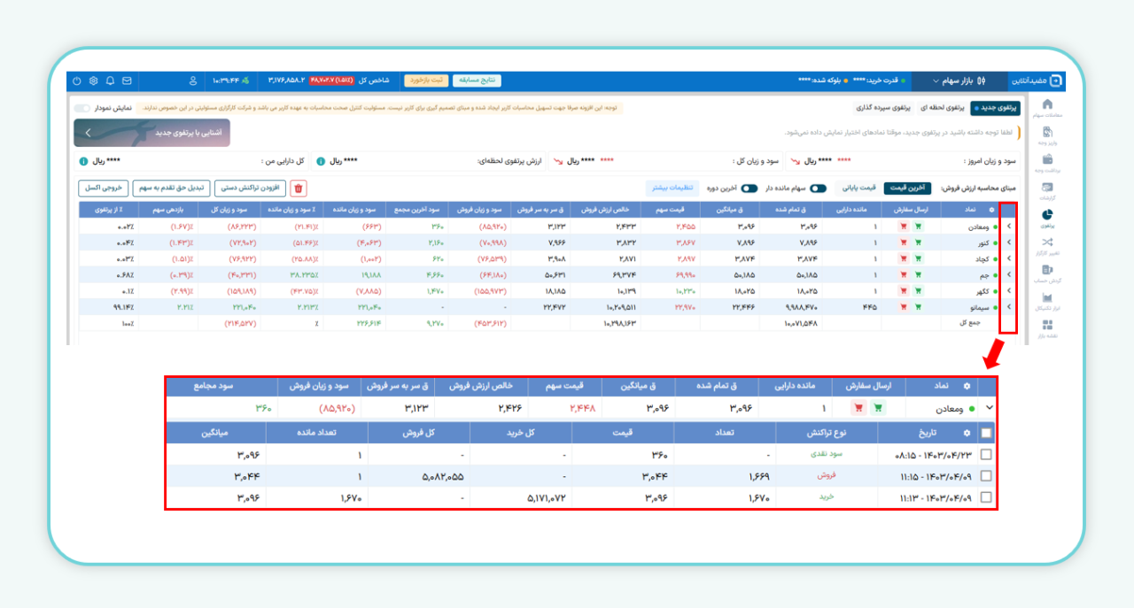The height and width of the screenshot is (608, 1134).
Task: Enable the نمایش نمودار chart toggle
Action: (x=82, y=108)
